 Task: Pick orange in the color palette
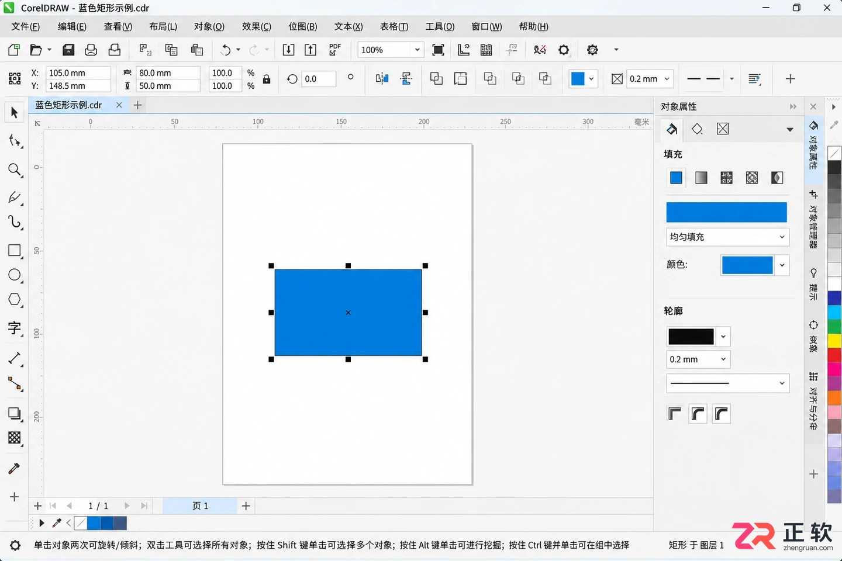[834, 397]
